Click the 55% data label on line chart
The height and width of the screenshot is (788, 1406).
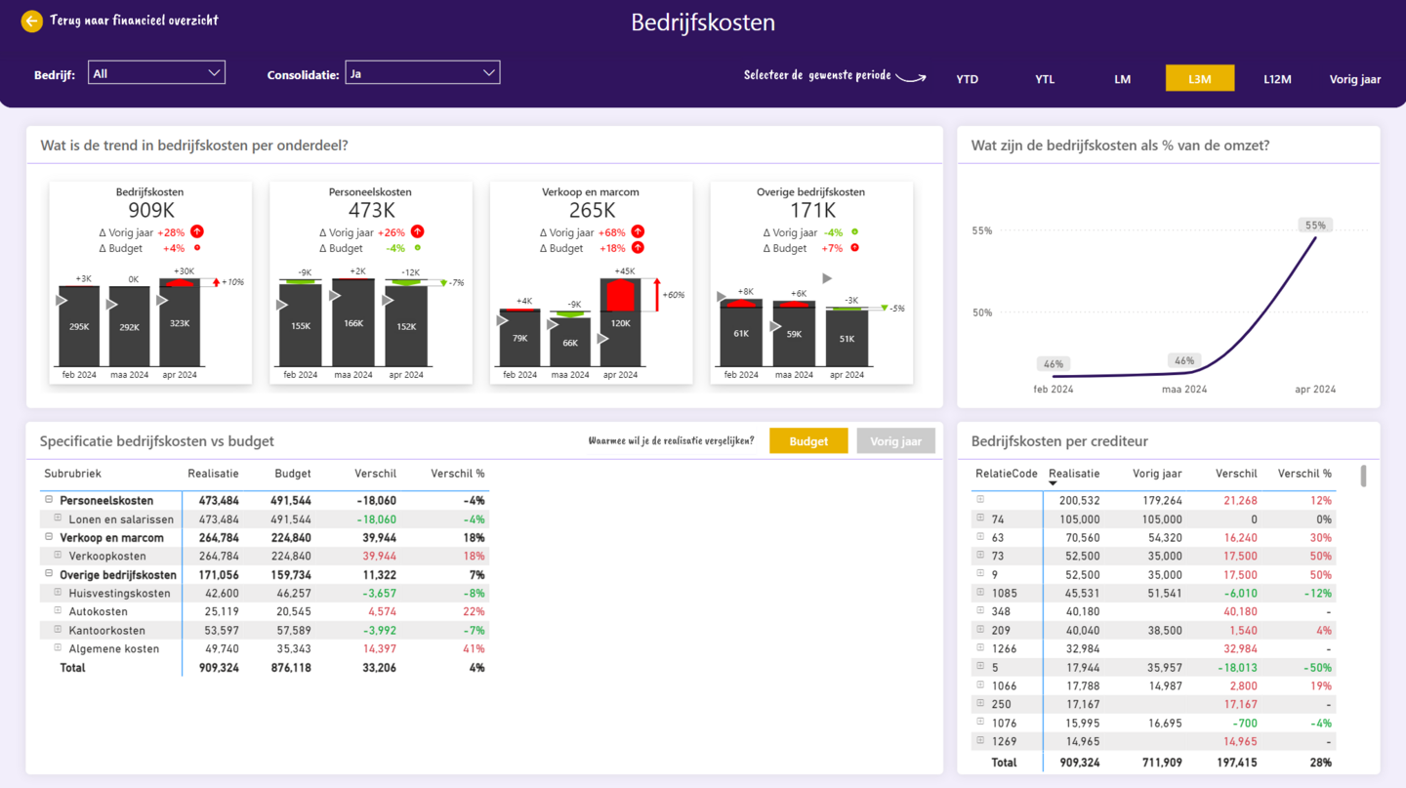pos(1315,226)
